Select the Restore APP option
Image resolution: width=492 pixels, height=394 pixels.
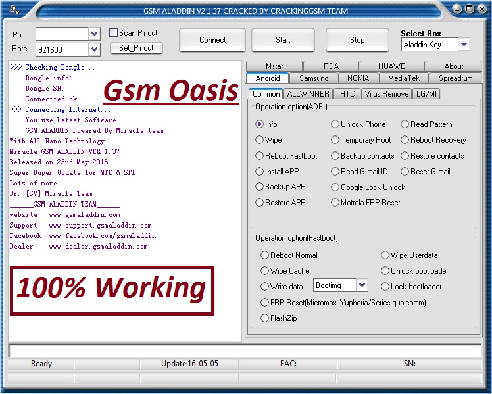tap(259, 203)
